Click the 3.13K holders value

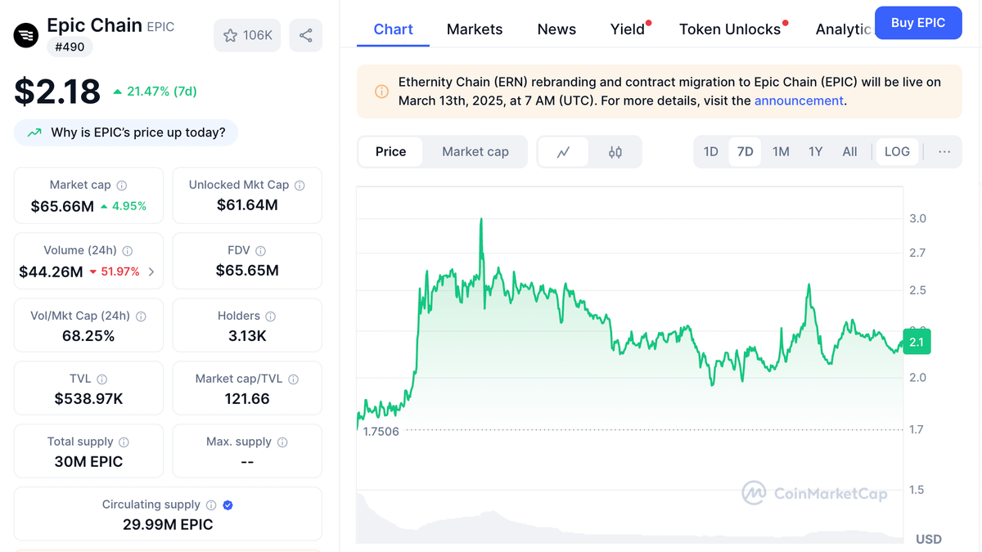[247, 336]
